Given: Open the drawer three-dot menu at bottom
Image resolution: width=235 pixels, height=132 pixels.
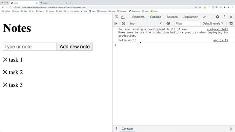Looking at the screenshot, I should point(116,129).
